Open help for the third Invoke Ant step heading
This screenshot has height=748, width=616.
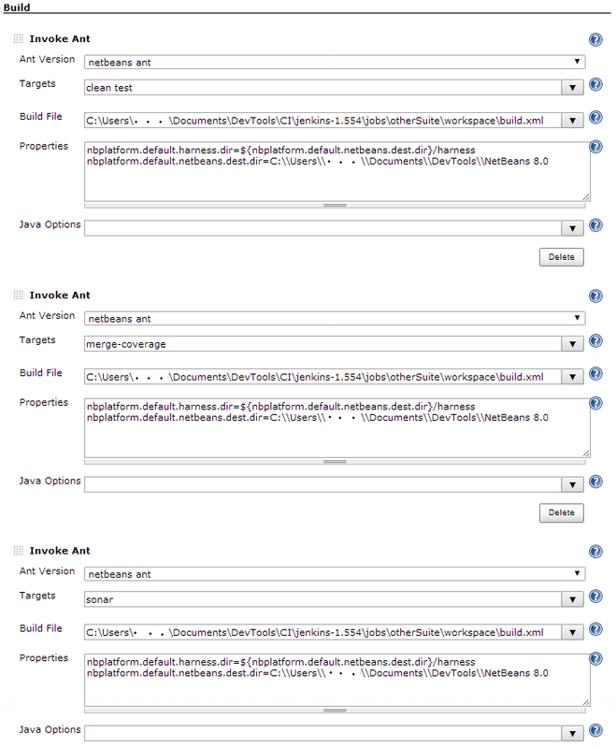click(x=595, y=551)
